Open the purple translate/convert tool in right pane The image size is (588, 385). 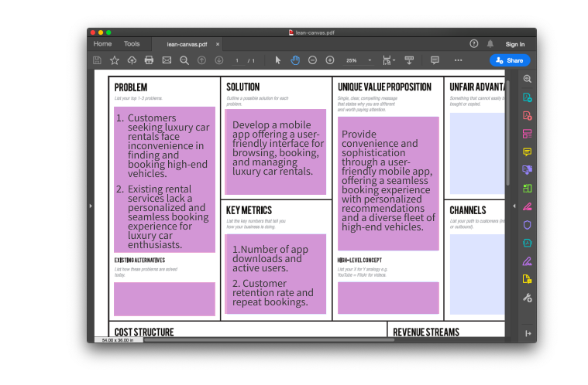[x=528, y=170]
